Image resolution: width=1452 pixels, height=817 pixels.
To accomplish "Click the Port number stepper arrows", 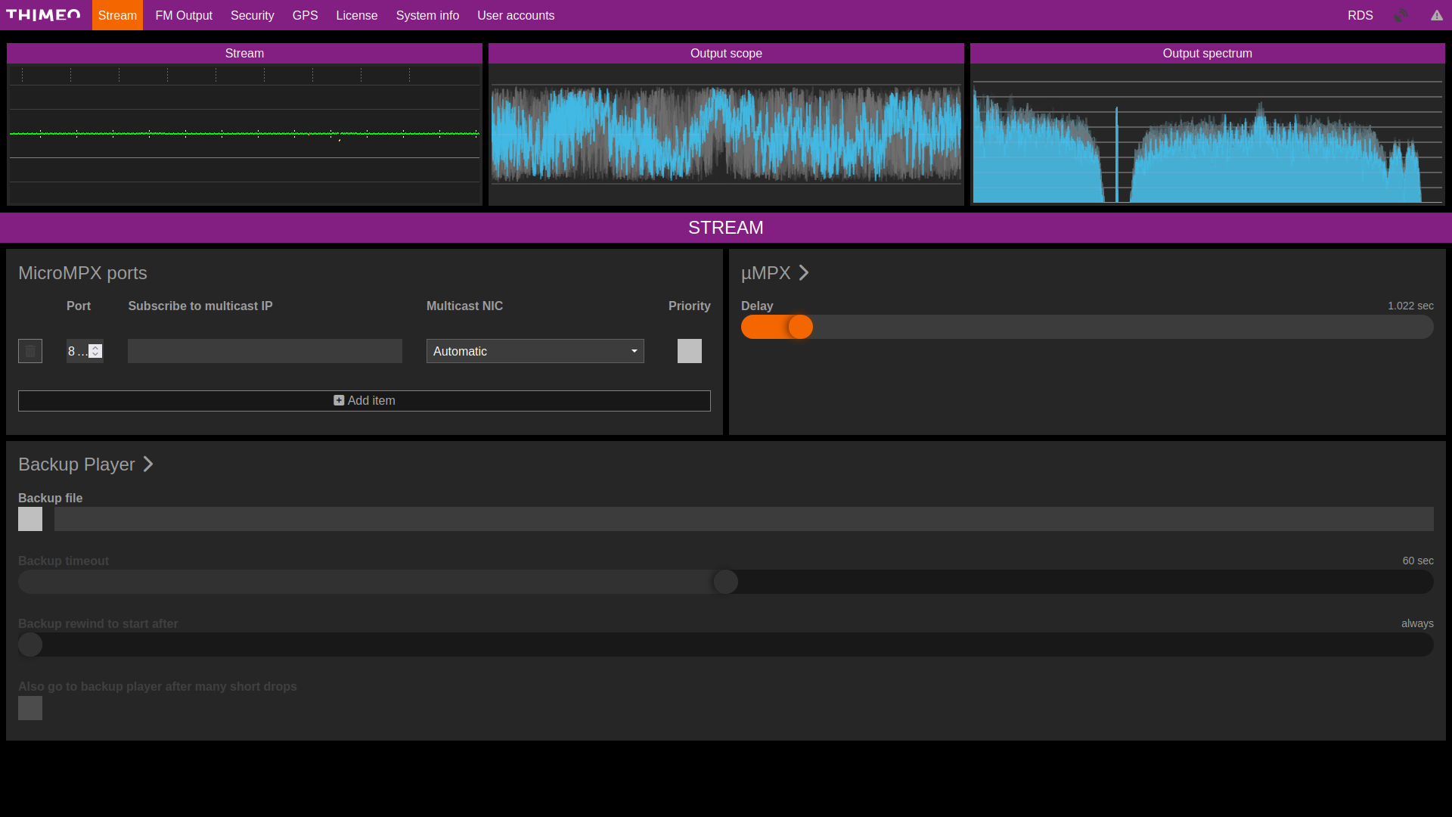I will pyautogui.click(x=95, y=351).
